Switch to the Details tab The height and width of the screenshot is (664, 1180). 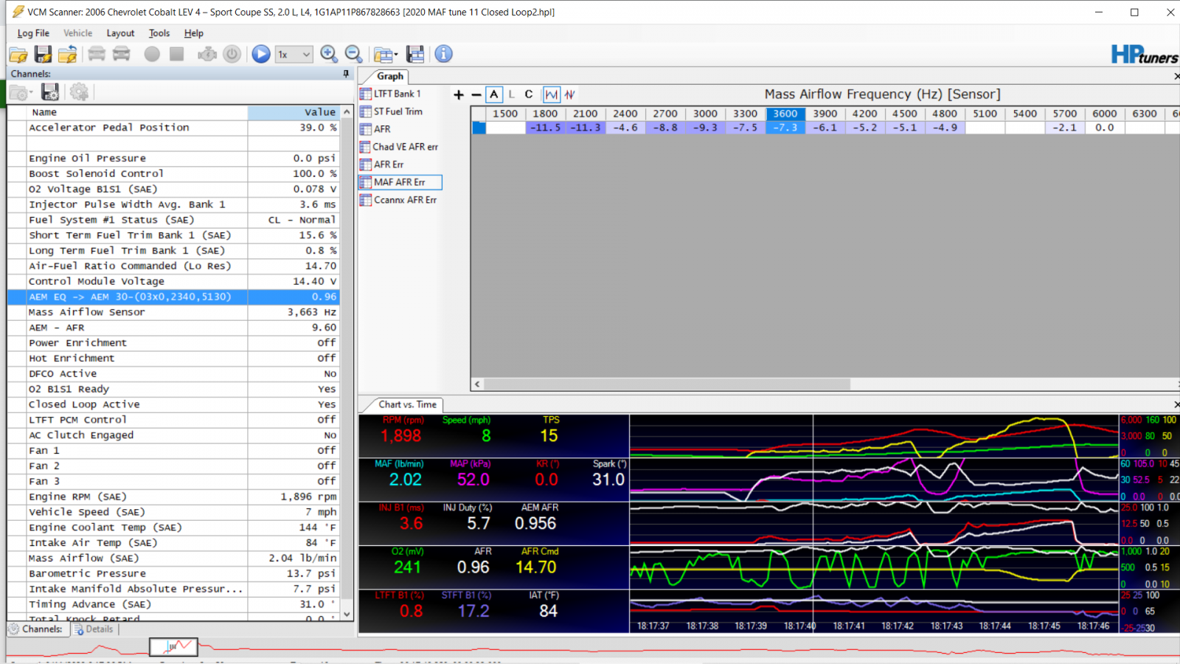coord(94,629)
